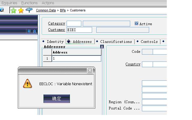Toggle the Active checkbox
Screen dimensions: 192x120
(136, 23)
